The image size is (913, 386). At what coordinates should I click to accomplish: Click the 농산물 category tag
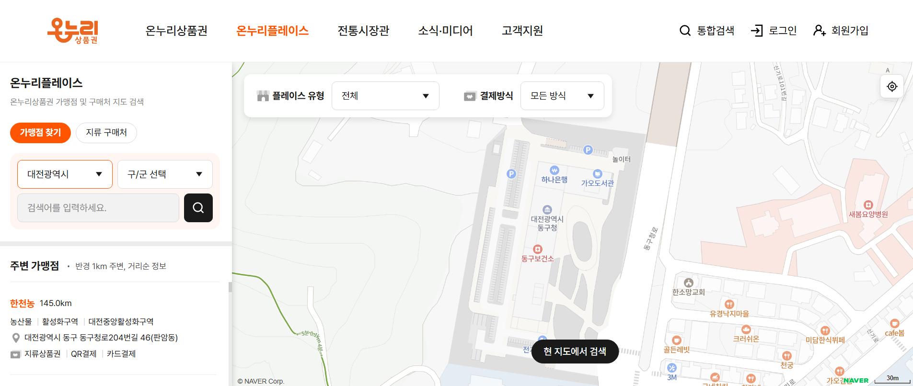(x=21, y=321)
